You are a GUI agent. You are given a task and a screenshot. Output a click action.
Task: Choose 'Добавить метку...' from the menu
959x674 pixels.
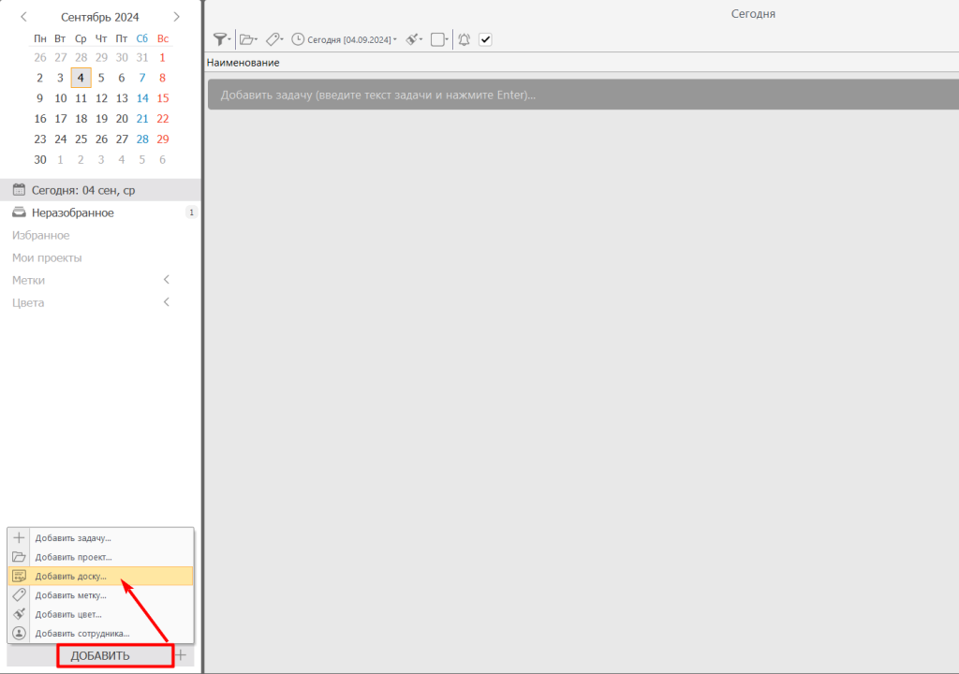tap(101, 595)
